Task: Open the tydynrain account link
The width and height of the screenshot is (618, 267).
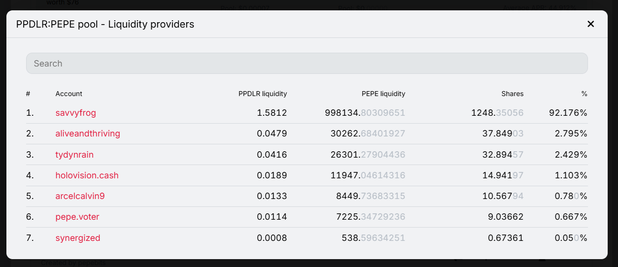Action: pos(74,155)
